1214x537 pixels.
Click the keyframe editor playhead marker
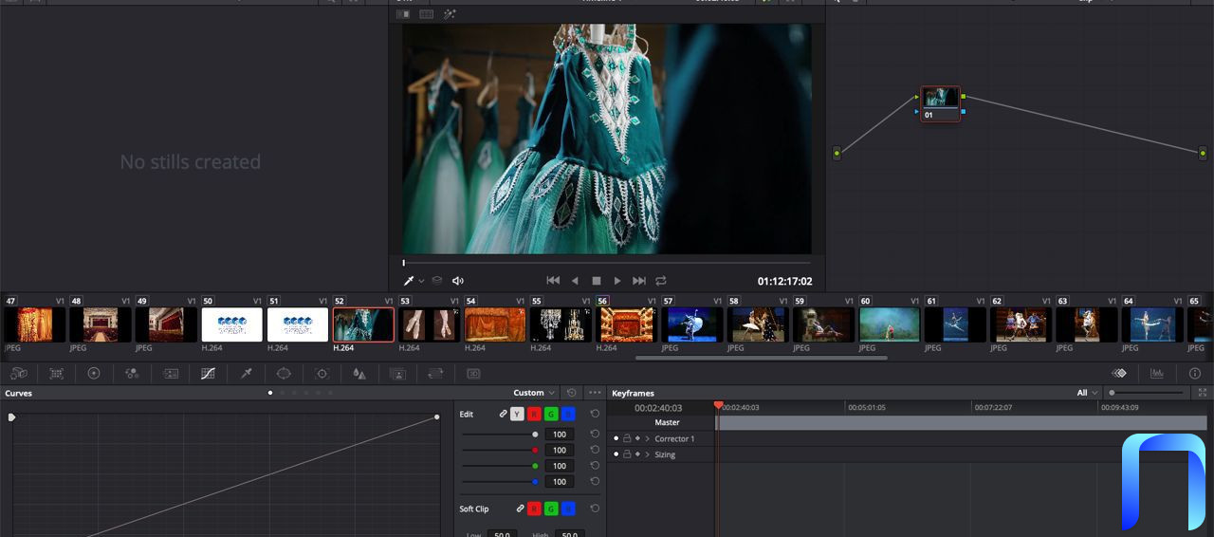[718, 405]
